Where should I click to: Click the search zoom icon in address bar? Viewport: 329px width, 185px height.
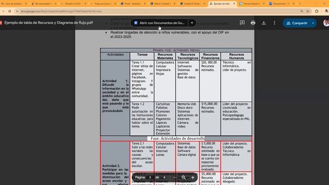(302, 11)
